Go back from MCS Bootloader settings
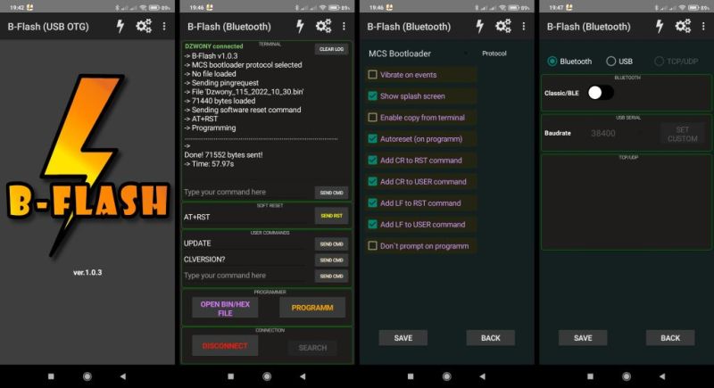Screen dimensions: 714x388 pos(490,338)
